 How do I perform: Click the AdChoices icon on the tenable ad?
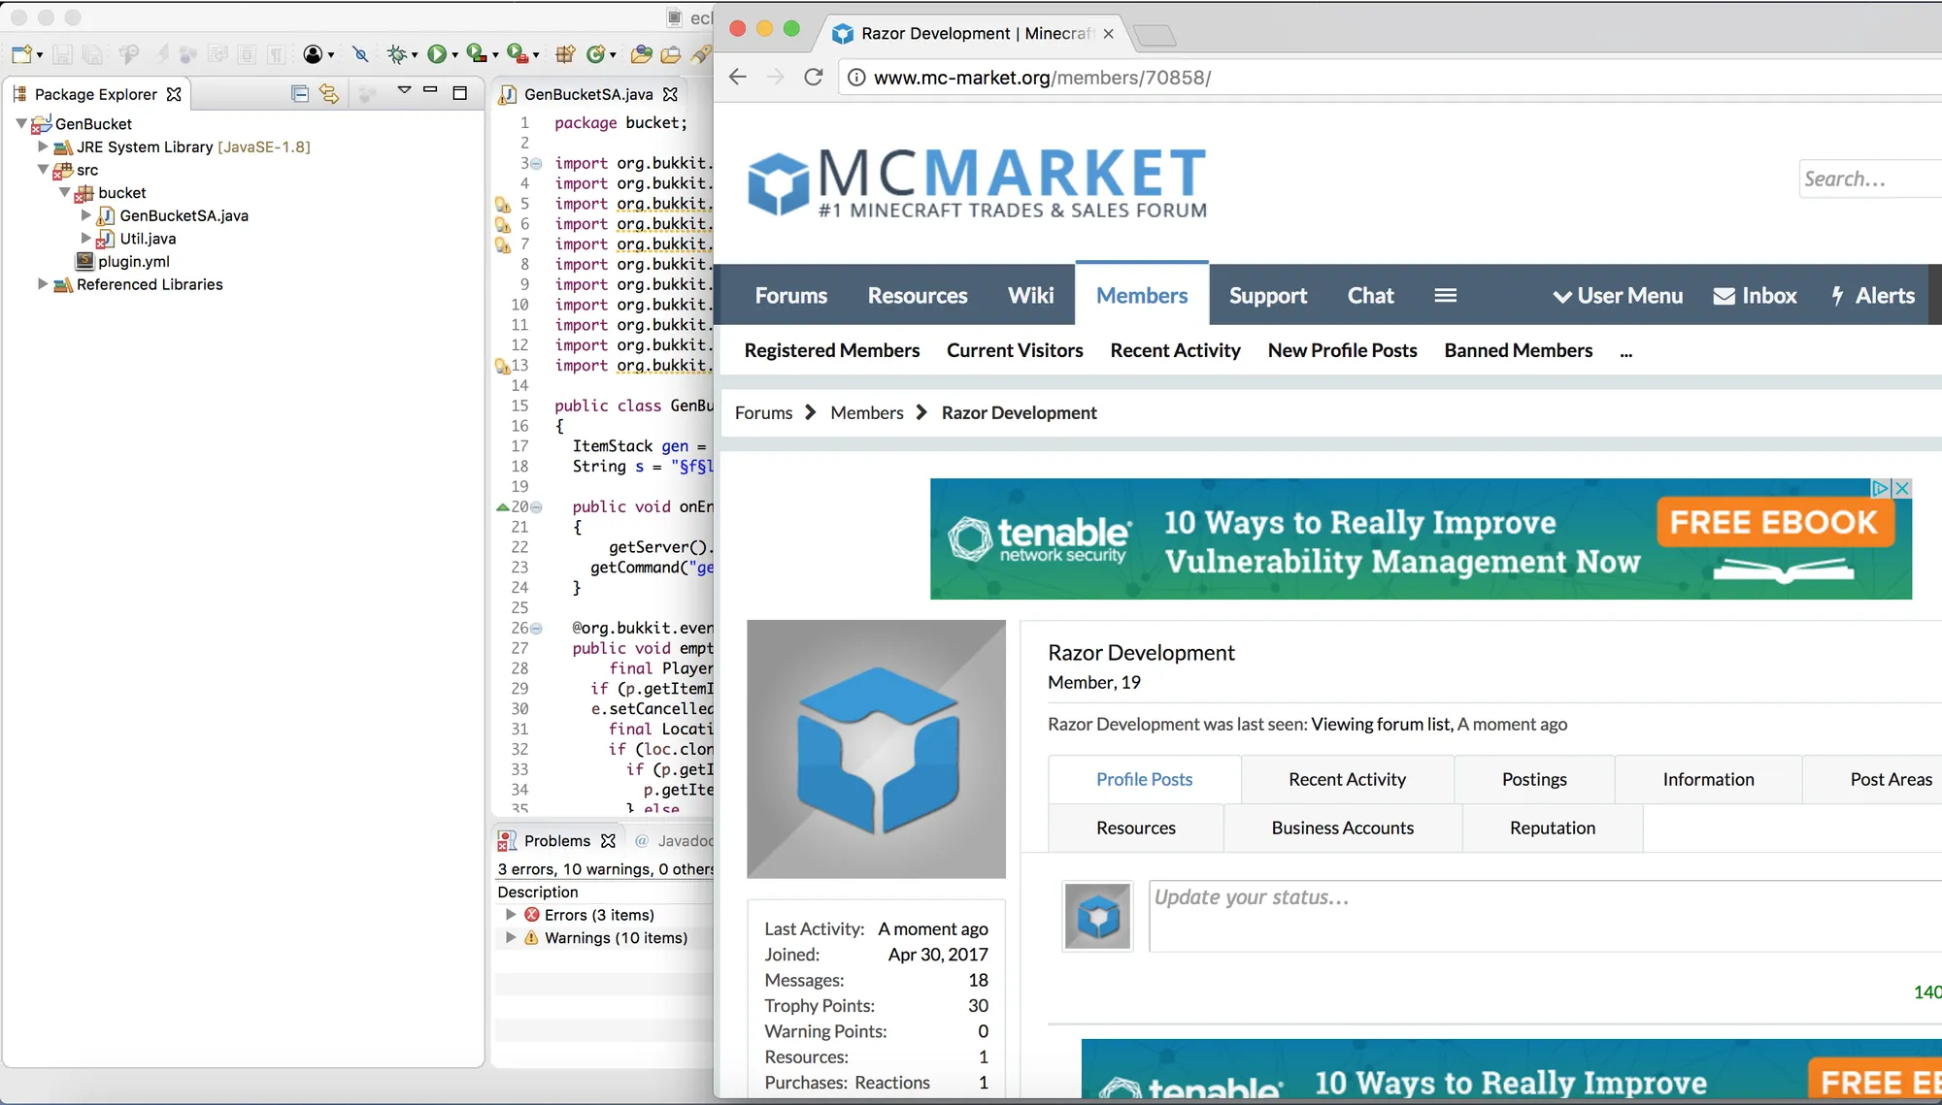pos(1881,488)
